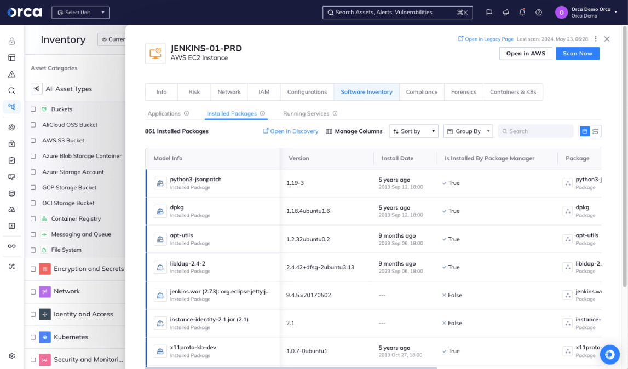Screen dimensions: 628x369
Task: Click version 9.4.5.v20170502 cell
Action: pos(308,295)
